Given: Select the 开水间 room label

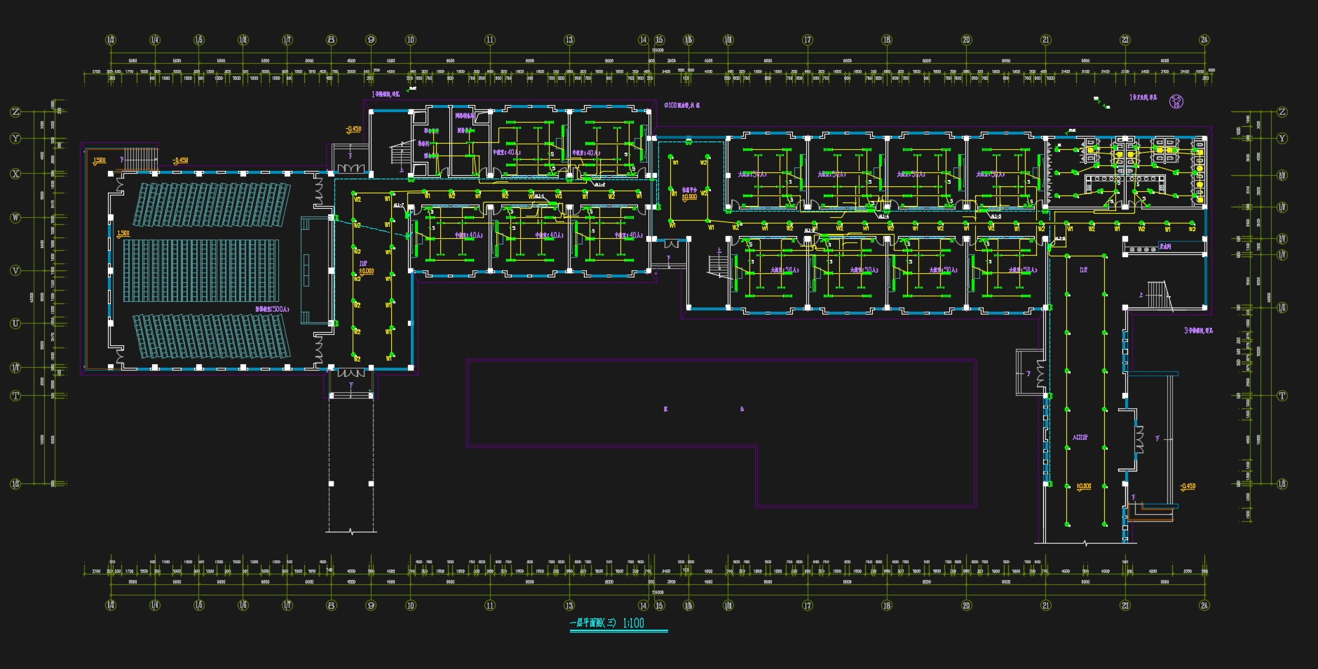Looking at the screenshot, I should (x=1165, y=247).
